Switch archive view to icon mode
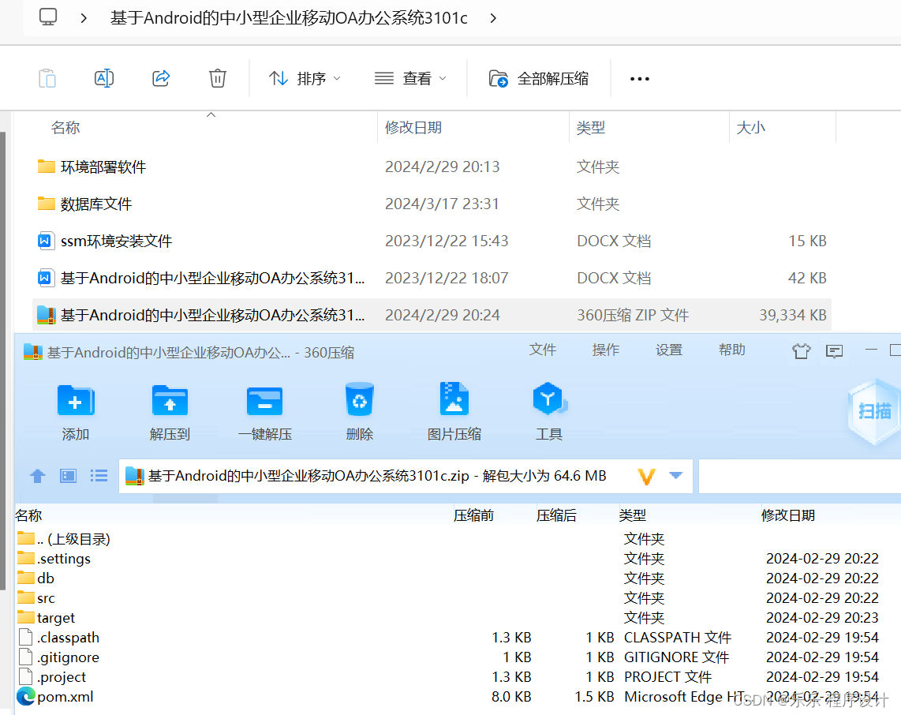The width and height of the screenshot is (901, 715). click(67, 475)
